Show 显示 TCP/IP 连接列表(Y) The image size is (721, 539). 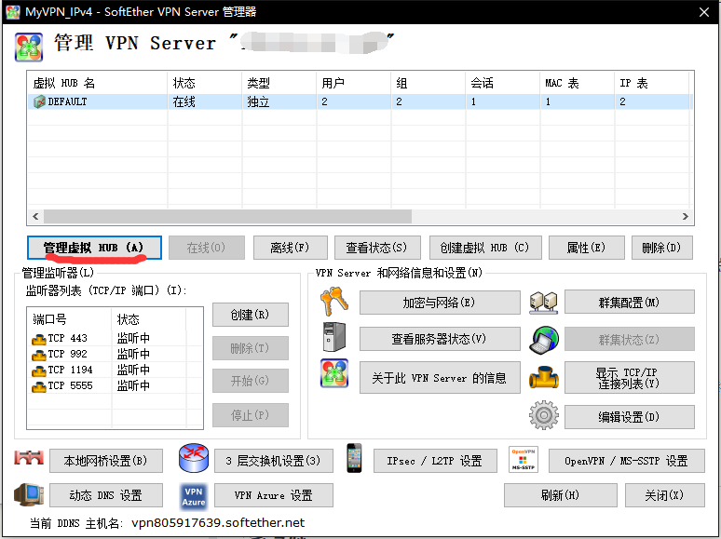point(629,377)
